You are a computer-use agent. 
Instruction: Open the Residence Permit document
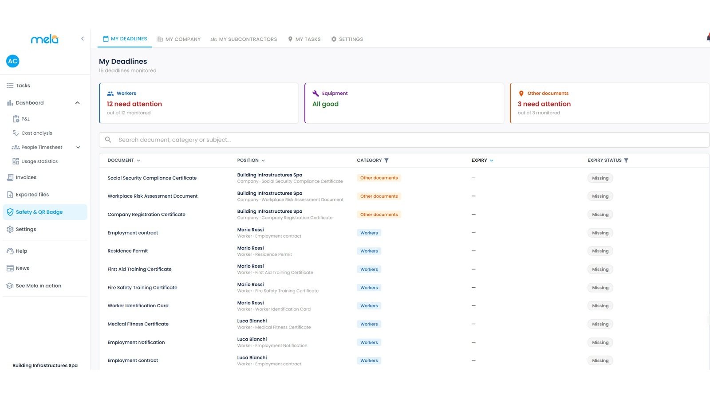[x=128, y=251]
